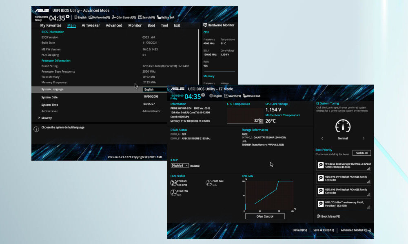Click the disk icon of UEFI TOSHIBA TransMemory boot entry
The height and width of the screenshot is (244, 408).
coord(321,204)
